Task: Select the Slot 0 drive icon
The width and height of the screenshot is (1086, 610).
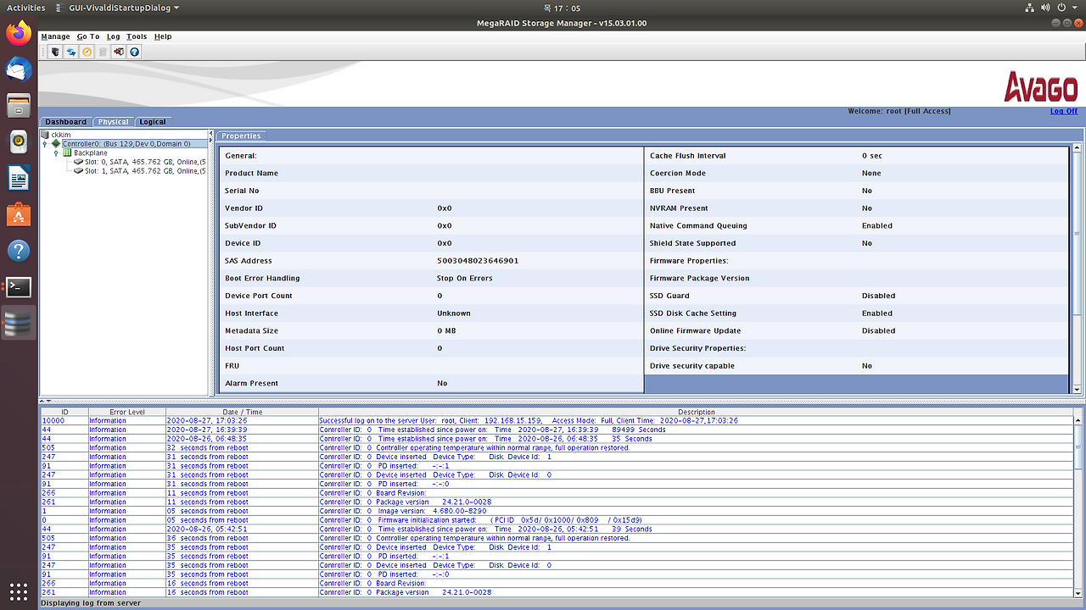Action: pyautogui.click(x=79, y=162)
